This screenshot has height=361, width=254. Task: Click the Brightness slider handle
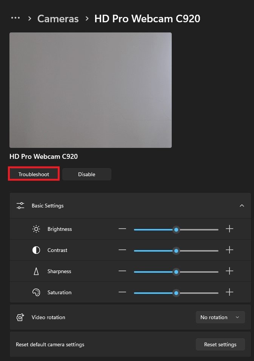tap(176, 229)
